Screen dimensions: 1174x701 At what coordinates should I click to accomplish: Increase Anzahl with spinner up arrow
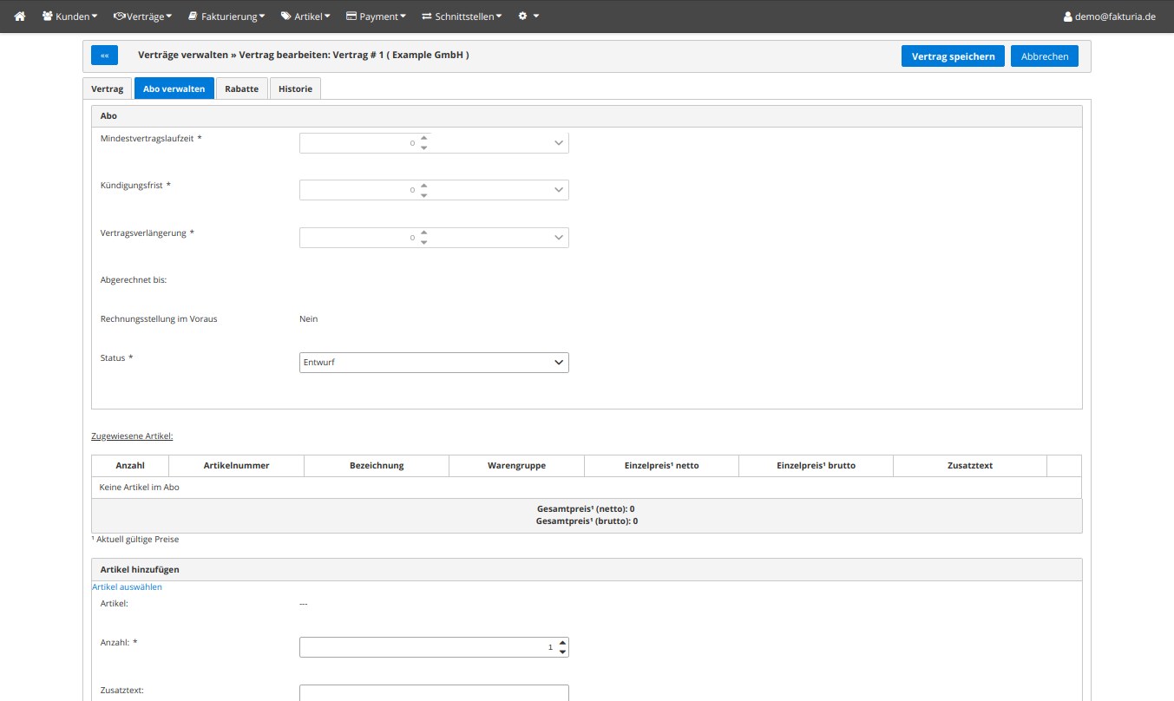click(562, 643)
